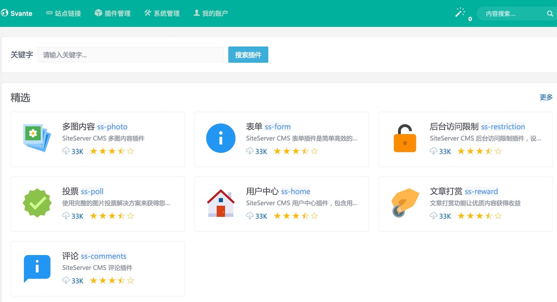Click the green checkmark ss-poll icon
The width and height of the screenshot is (557, 302).
click(x=37, y=203)
